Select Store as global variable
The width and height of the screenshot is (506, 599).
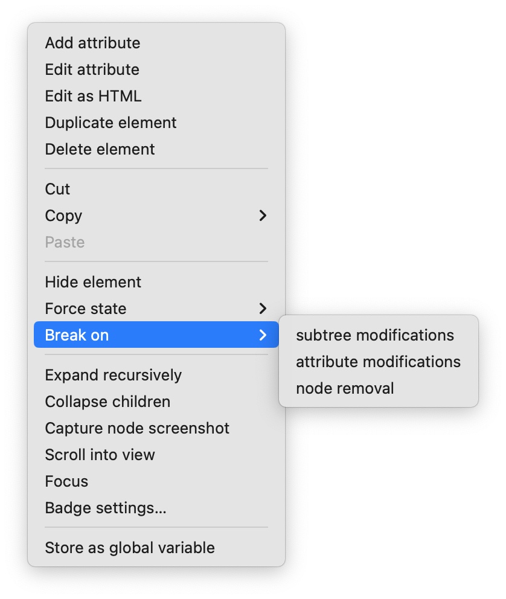(130, 548)
